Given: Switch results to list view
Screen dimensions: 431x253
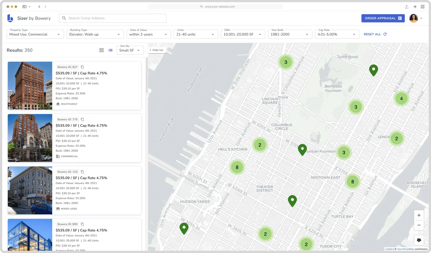Looking at the screenshot, I should (111, 50).
